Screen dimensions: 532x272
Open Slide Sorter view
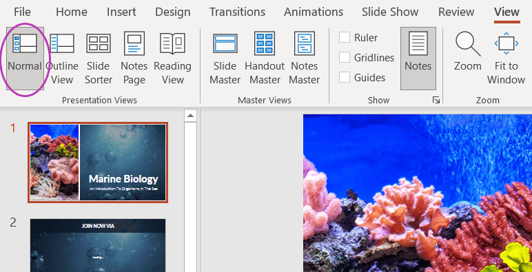point(99,59)
